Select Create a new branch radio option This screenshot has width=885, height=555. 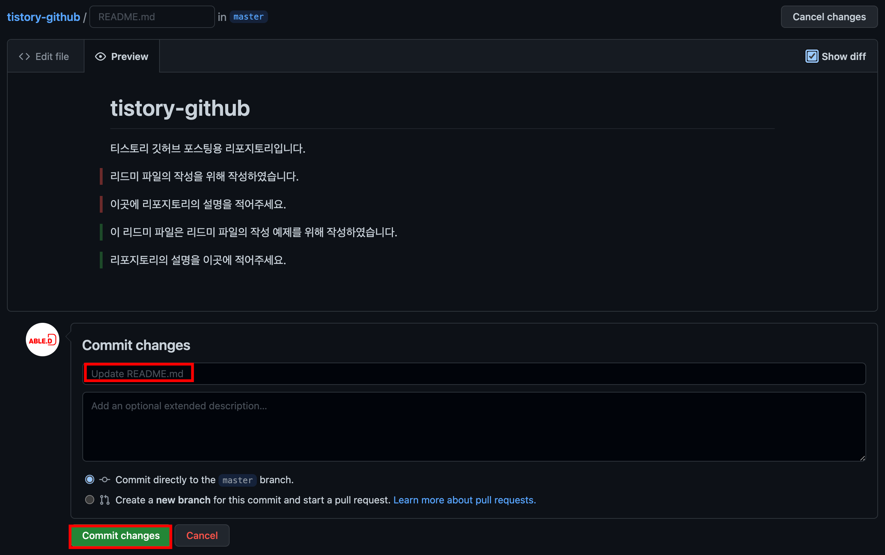coord(90,500)
